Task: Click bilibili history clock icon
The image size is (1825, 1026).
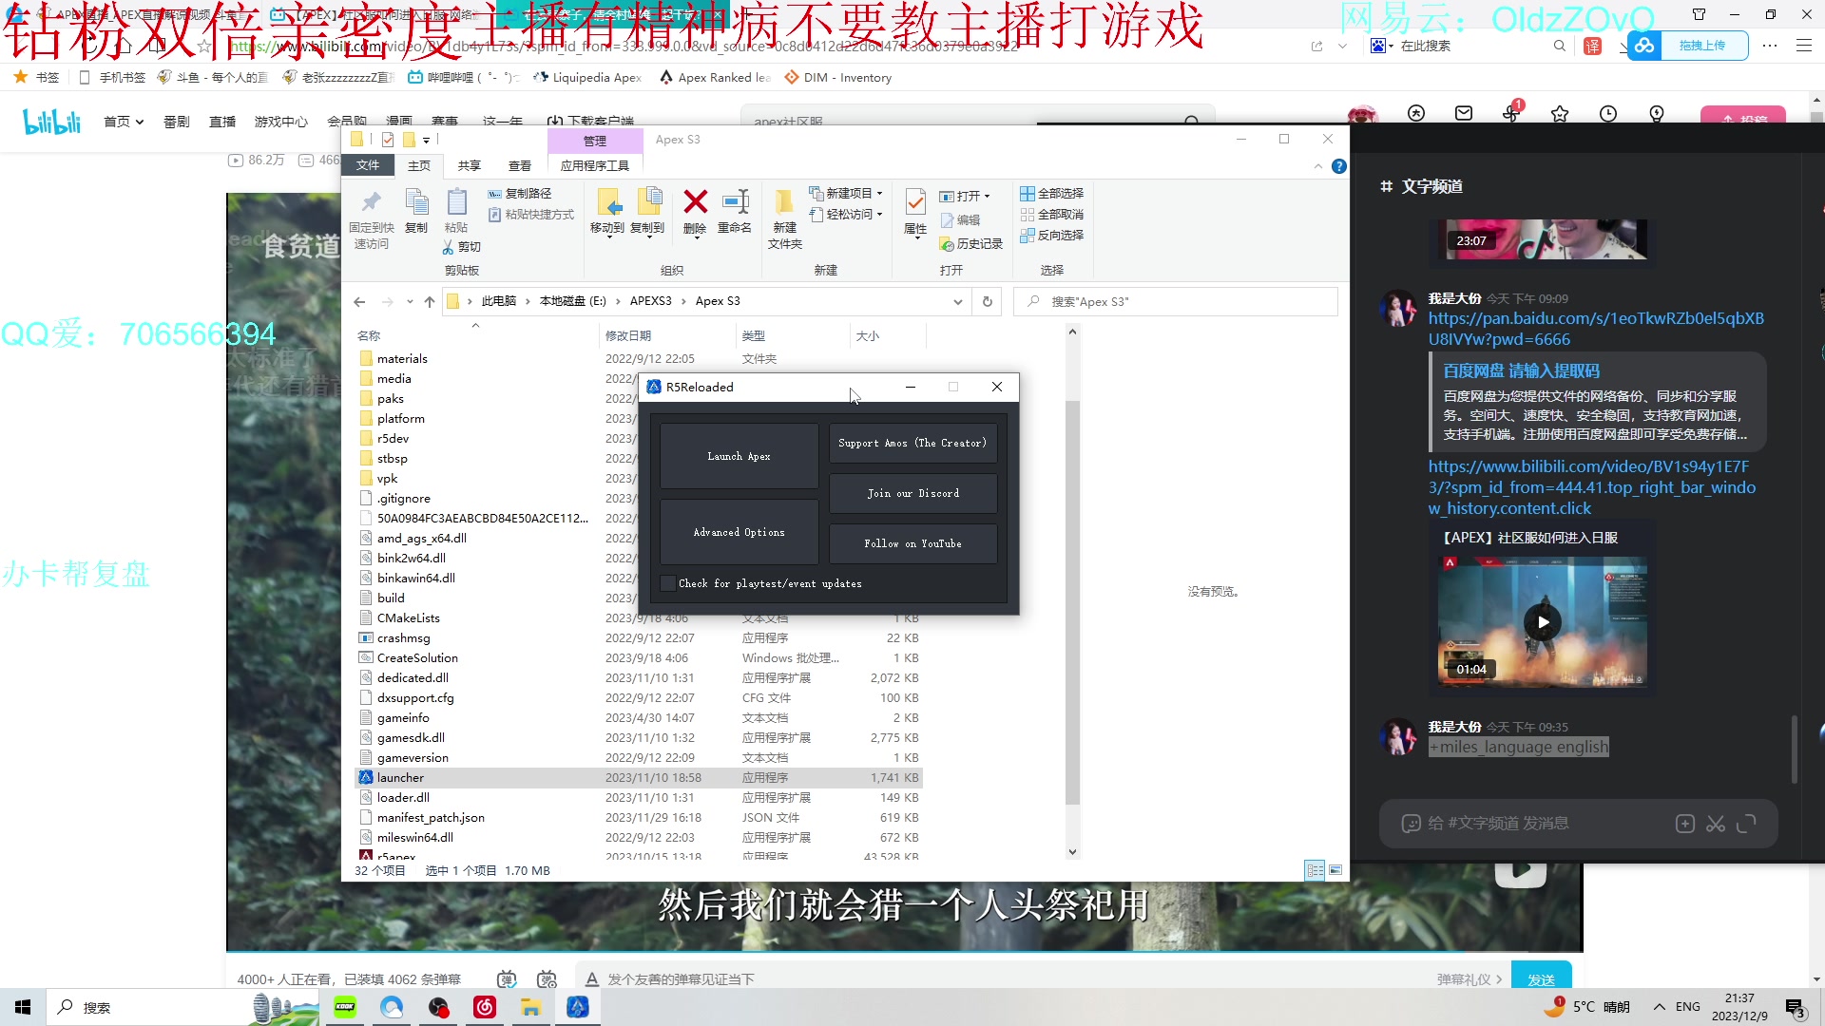Action: [x=1608, y=114]
